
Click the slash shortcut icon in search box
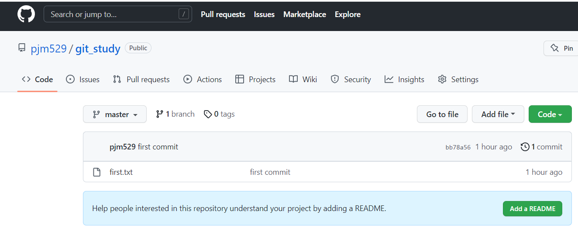pyautogui.click(x=184, y=14)
